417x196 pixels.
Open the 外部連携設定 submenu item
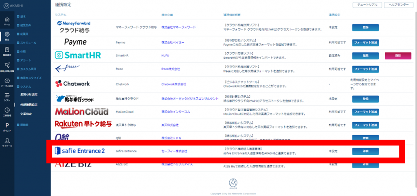[x=29, y=104]
